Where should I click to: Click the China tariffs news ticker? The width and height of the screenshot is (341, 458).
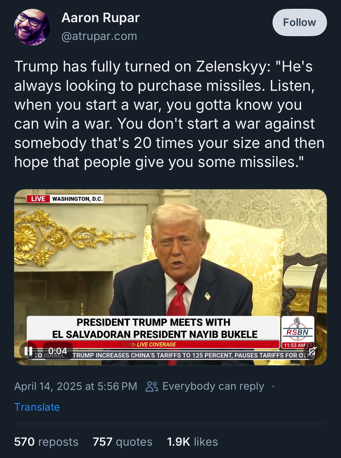192,355
